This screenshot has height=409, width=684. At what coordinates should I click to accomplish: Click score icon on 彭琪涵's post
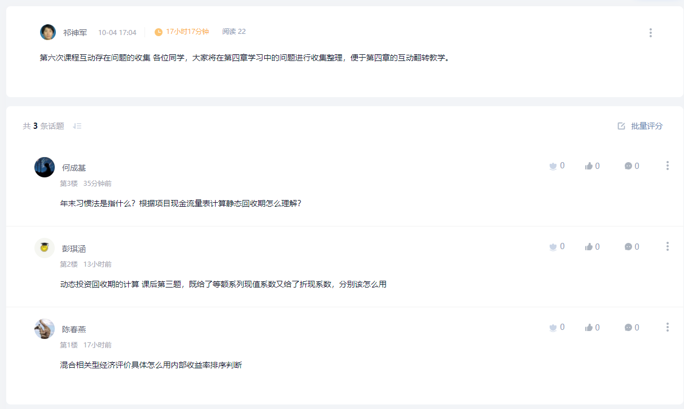click(553, 247)
